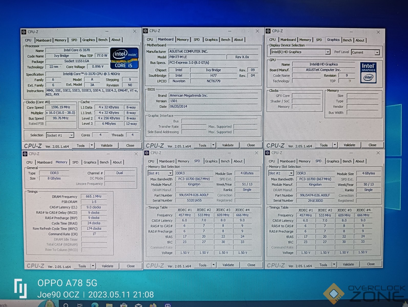Click Tools button in the Mainboard window
This screenshot has width=408, height=307.
coord(202,145)
